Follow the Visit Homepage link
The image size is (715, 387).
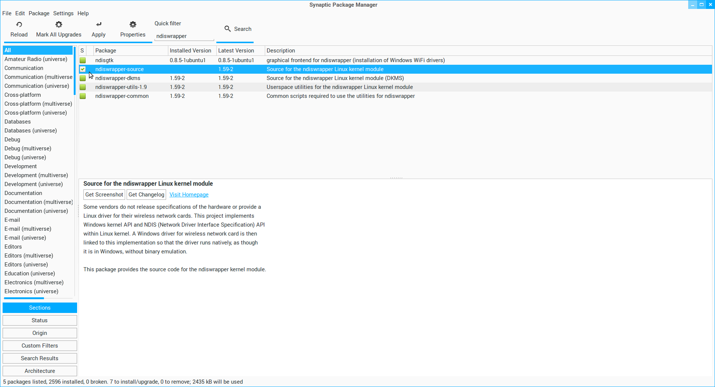pos(189,195)
